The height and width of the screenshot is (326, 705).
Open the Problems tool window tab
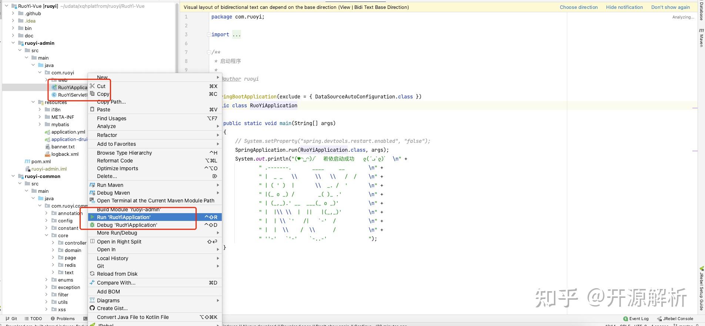(x=63, y=319)
